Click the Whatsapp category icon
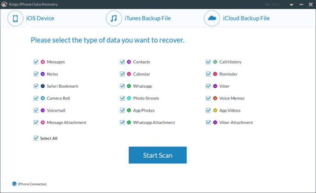 pyautogui.click(x=129, y=86)
